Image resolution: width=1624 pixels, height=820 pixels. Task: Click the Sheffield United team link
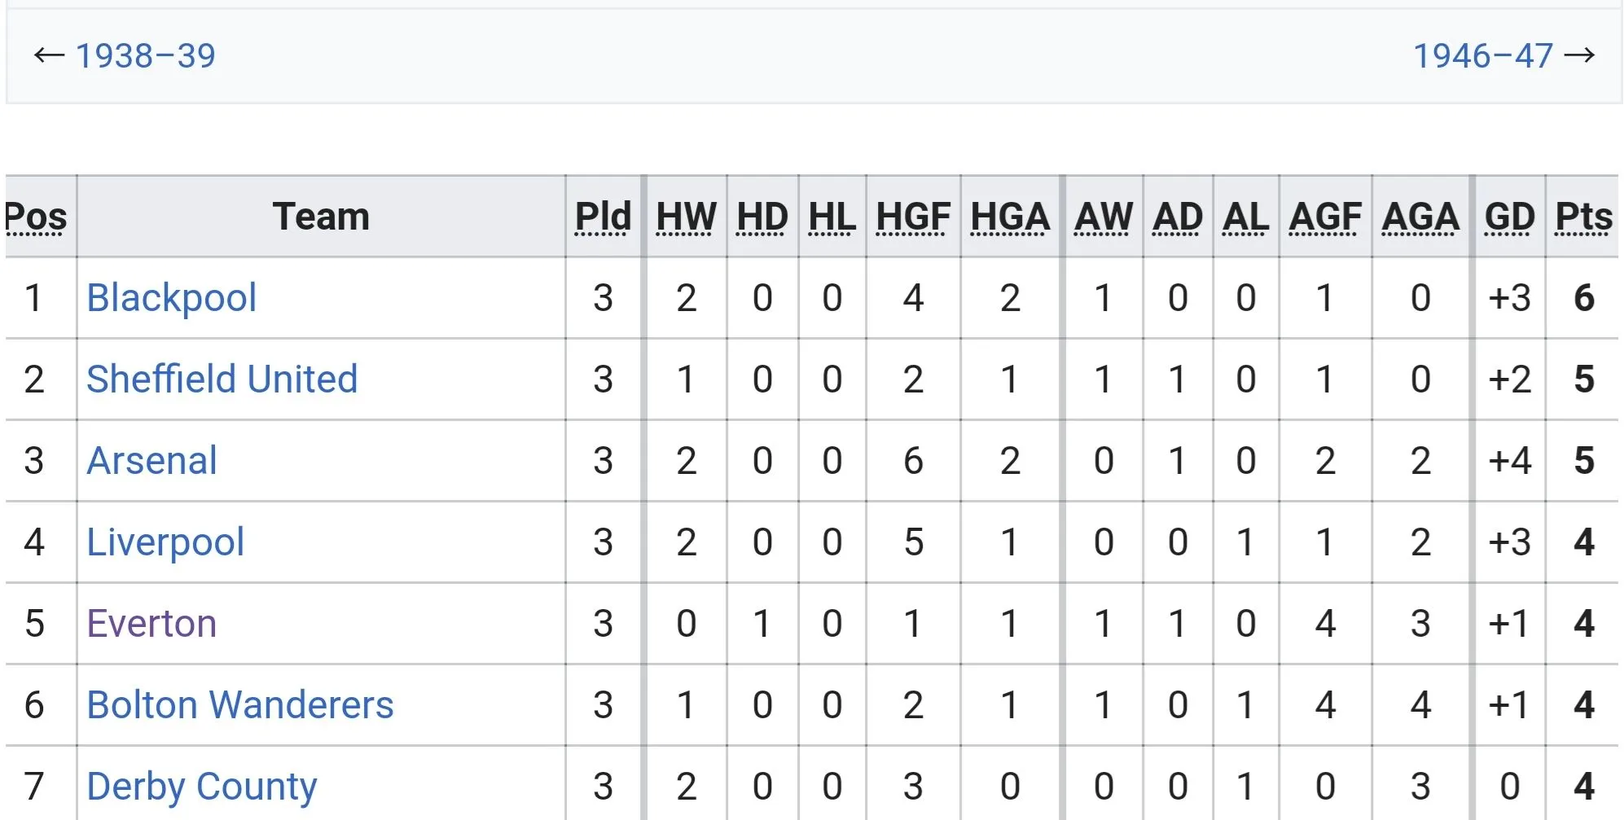coord(222,379)
